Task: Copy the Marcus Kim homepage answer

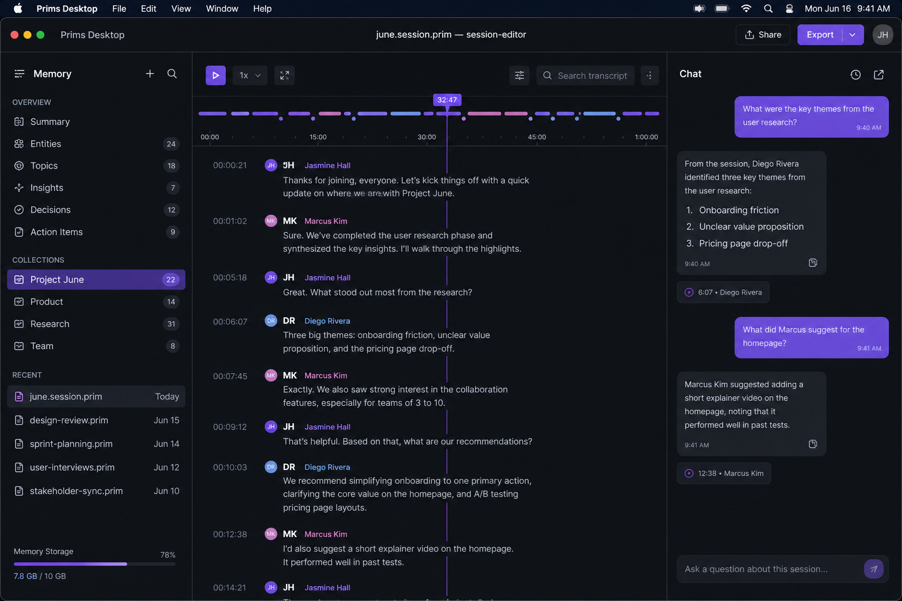Action: (x=813, y=444)
